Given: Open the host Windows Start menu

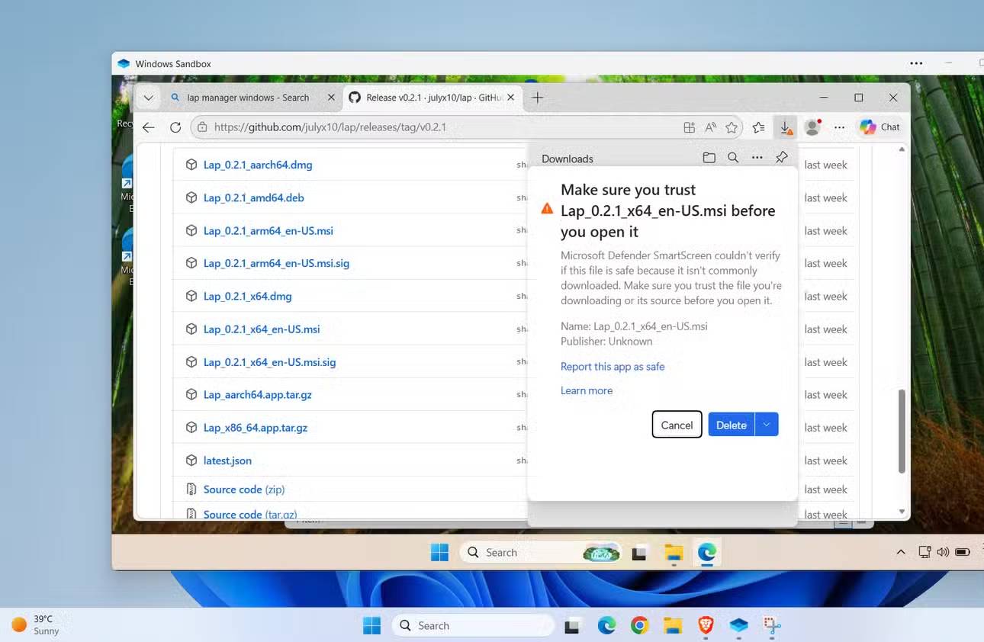Looking at the screenshot, I should click(x=372, y=626).
